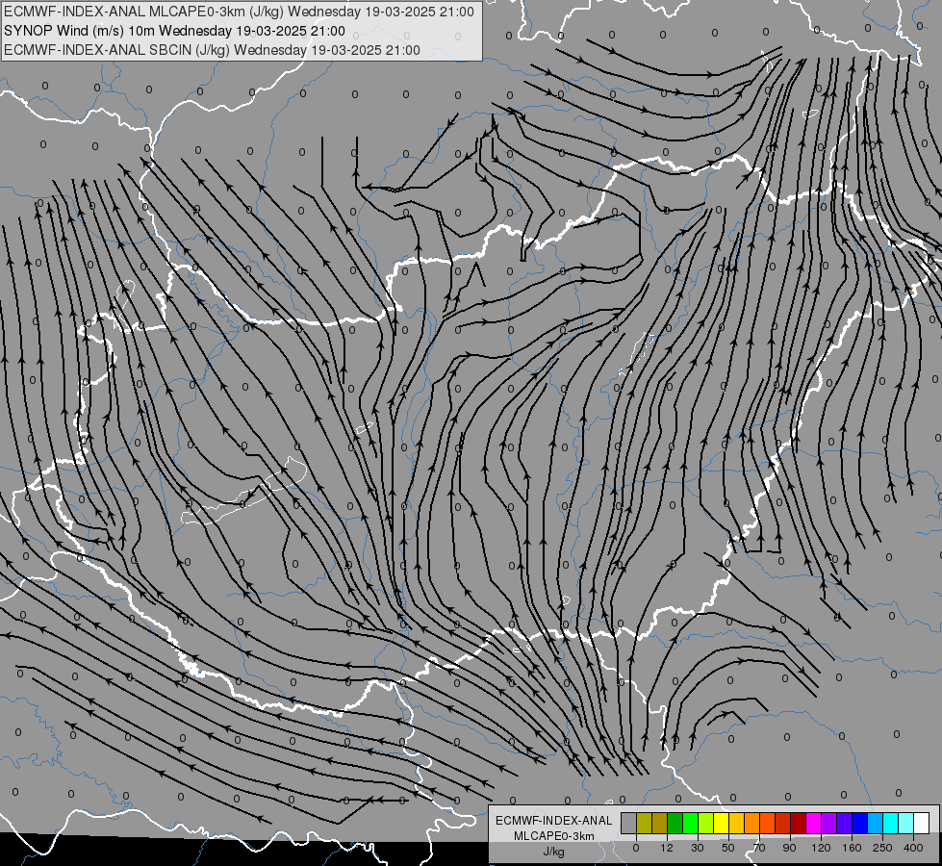Click the orange legend swatch left of 70

pos(752,823)
